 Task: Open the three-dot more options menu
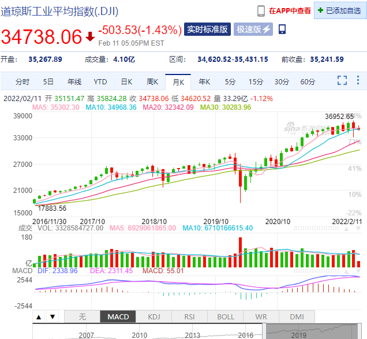point(358,80)
